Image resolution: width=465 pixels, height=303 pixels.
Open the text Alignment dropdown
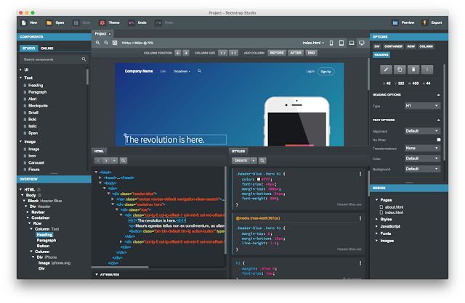[422, 130]
